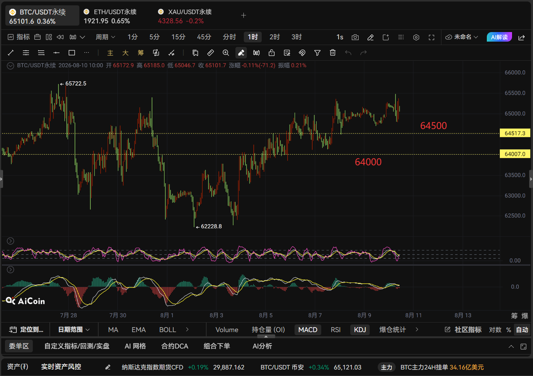Image resolution: width=533 pixels, height=376 pixels.
Task: Enable the 对数 log scale option
Action: point(495,329)
